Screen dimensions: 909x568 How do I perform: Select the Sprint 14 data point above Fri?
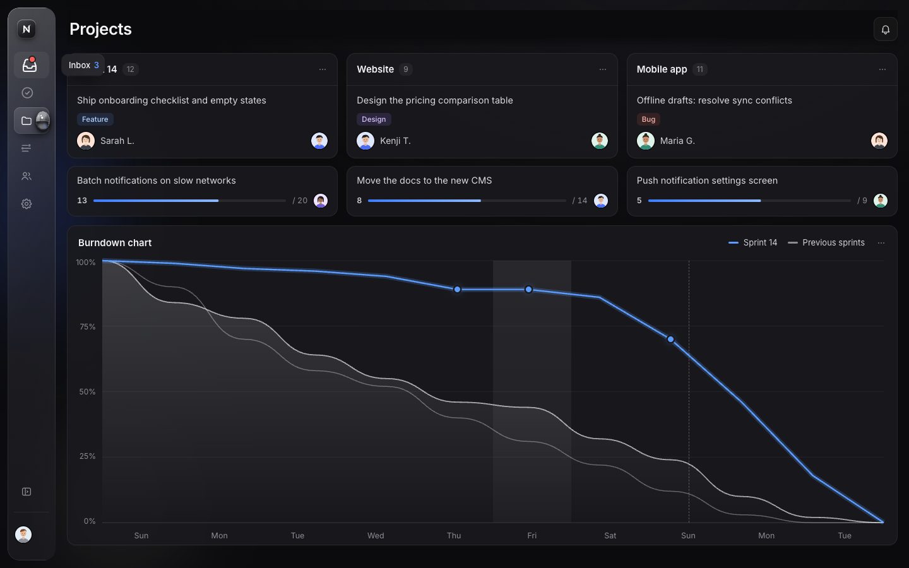[529, 290]
